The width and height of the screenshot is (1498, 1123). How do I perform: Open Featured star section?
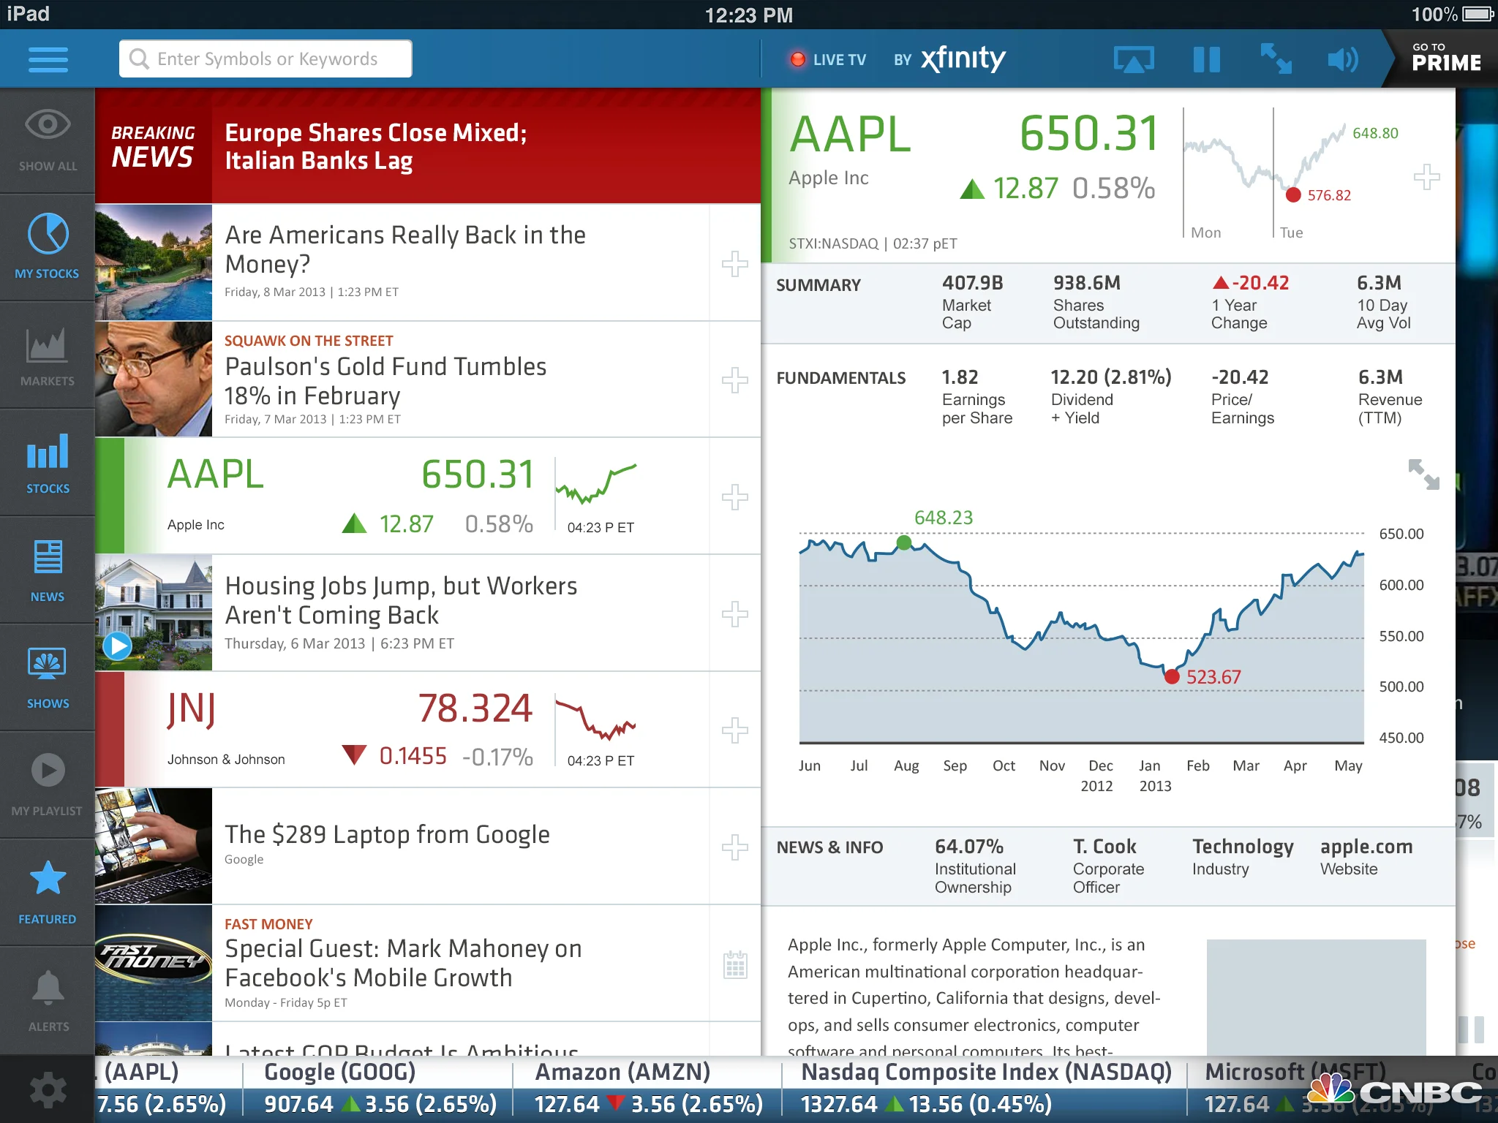48,893
